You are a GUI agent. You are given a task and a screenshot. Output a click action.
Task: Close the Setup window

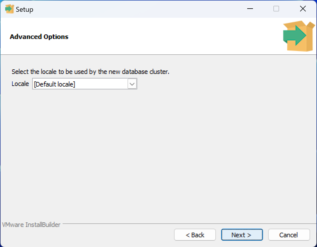[303, 9]
